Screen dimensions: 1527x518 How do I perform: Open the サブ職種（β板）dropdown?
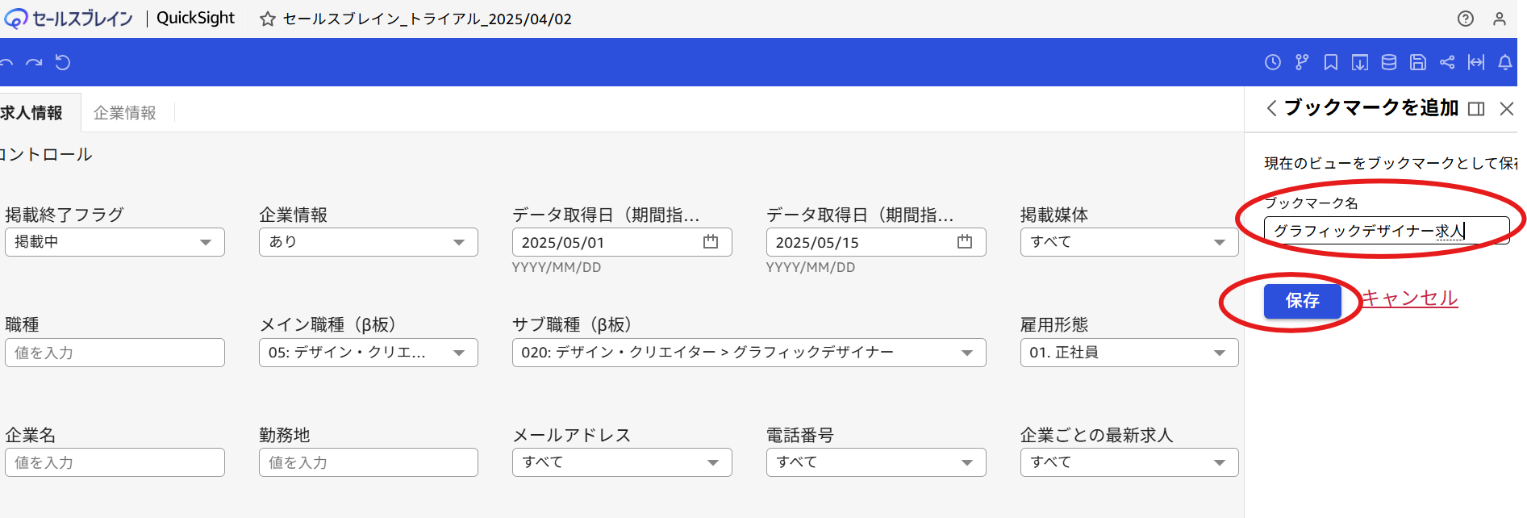[x=749, y=353]
